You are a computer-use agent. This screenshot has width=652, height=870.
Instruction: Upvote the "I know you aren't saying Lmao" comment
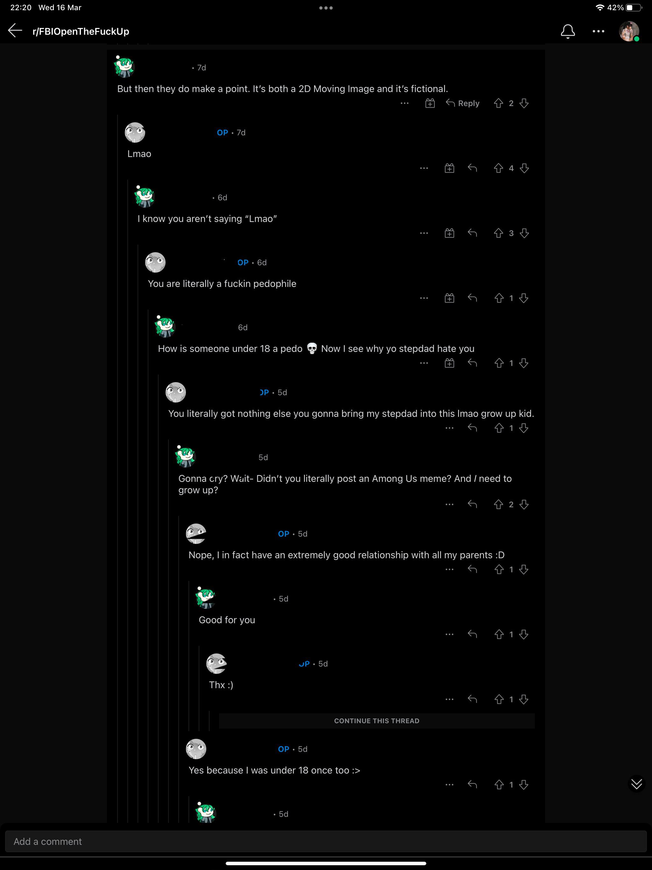[498, 233]
